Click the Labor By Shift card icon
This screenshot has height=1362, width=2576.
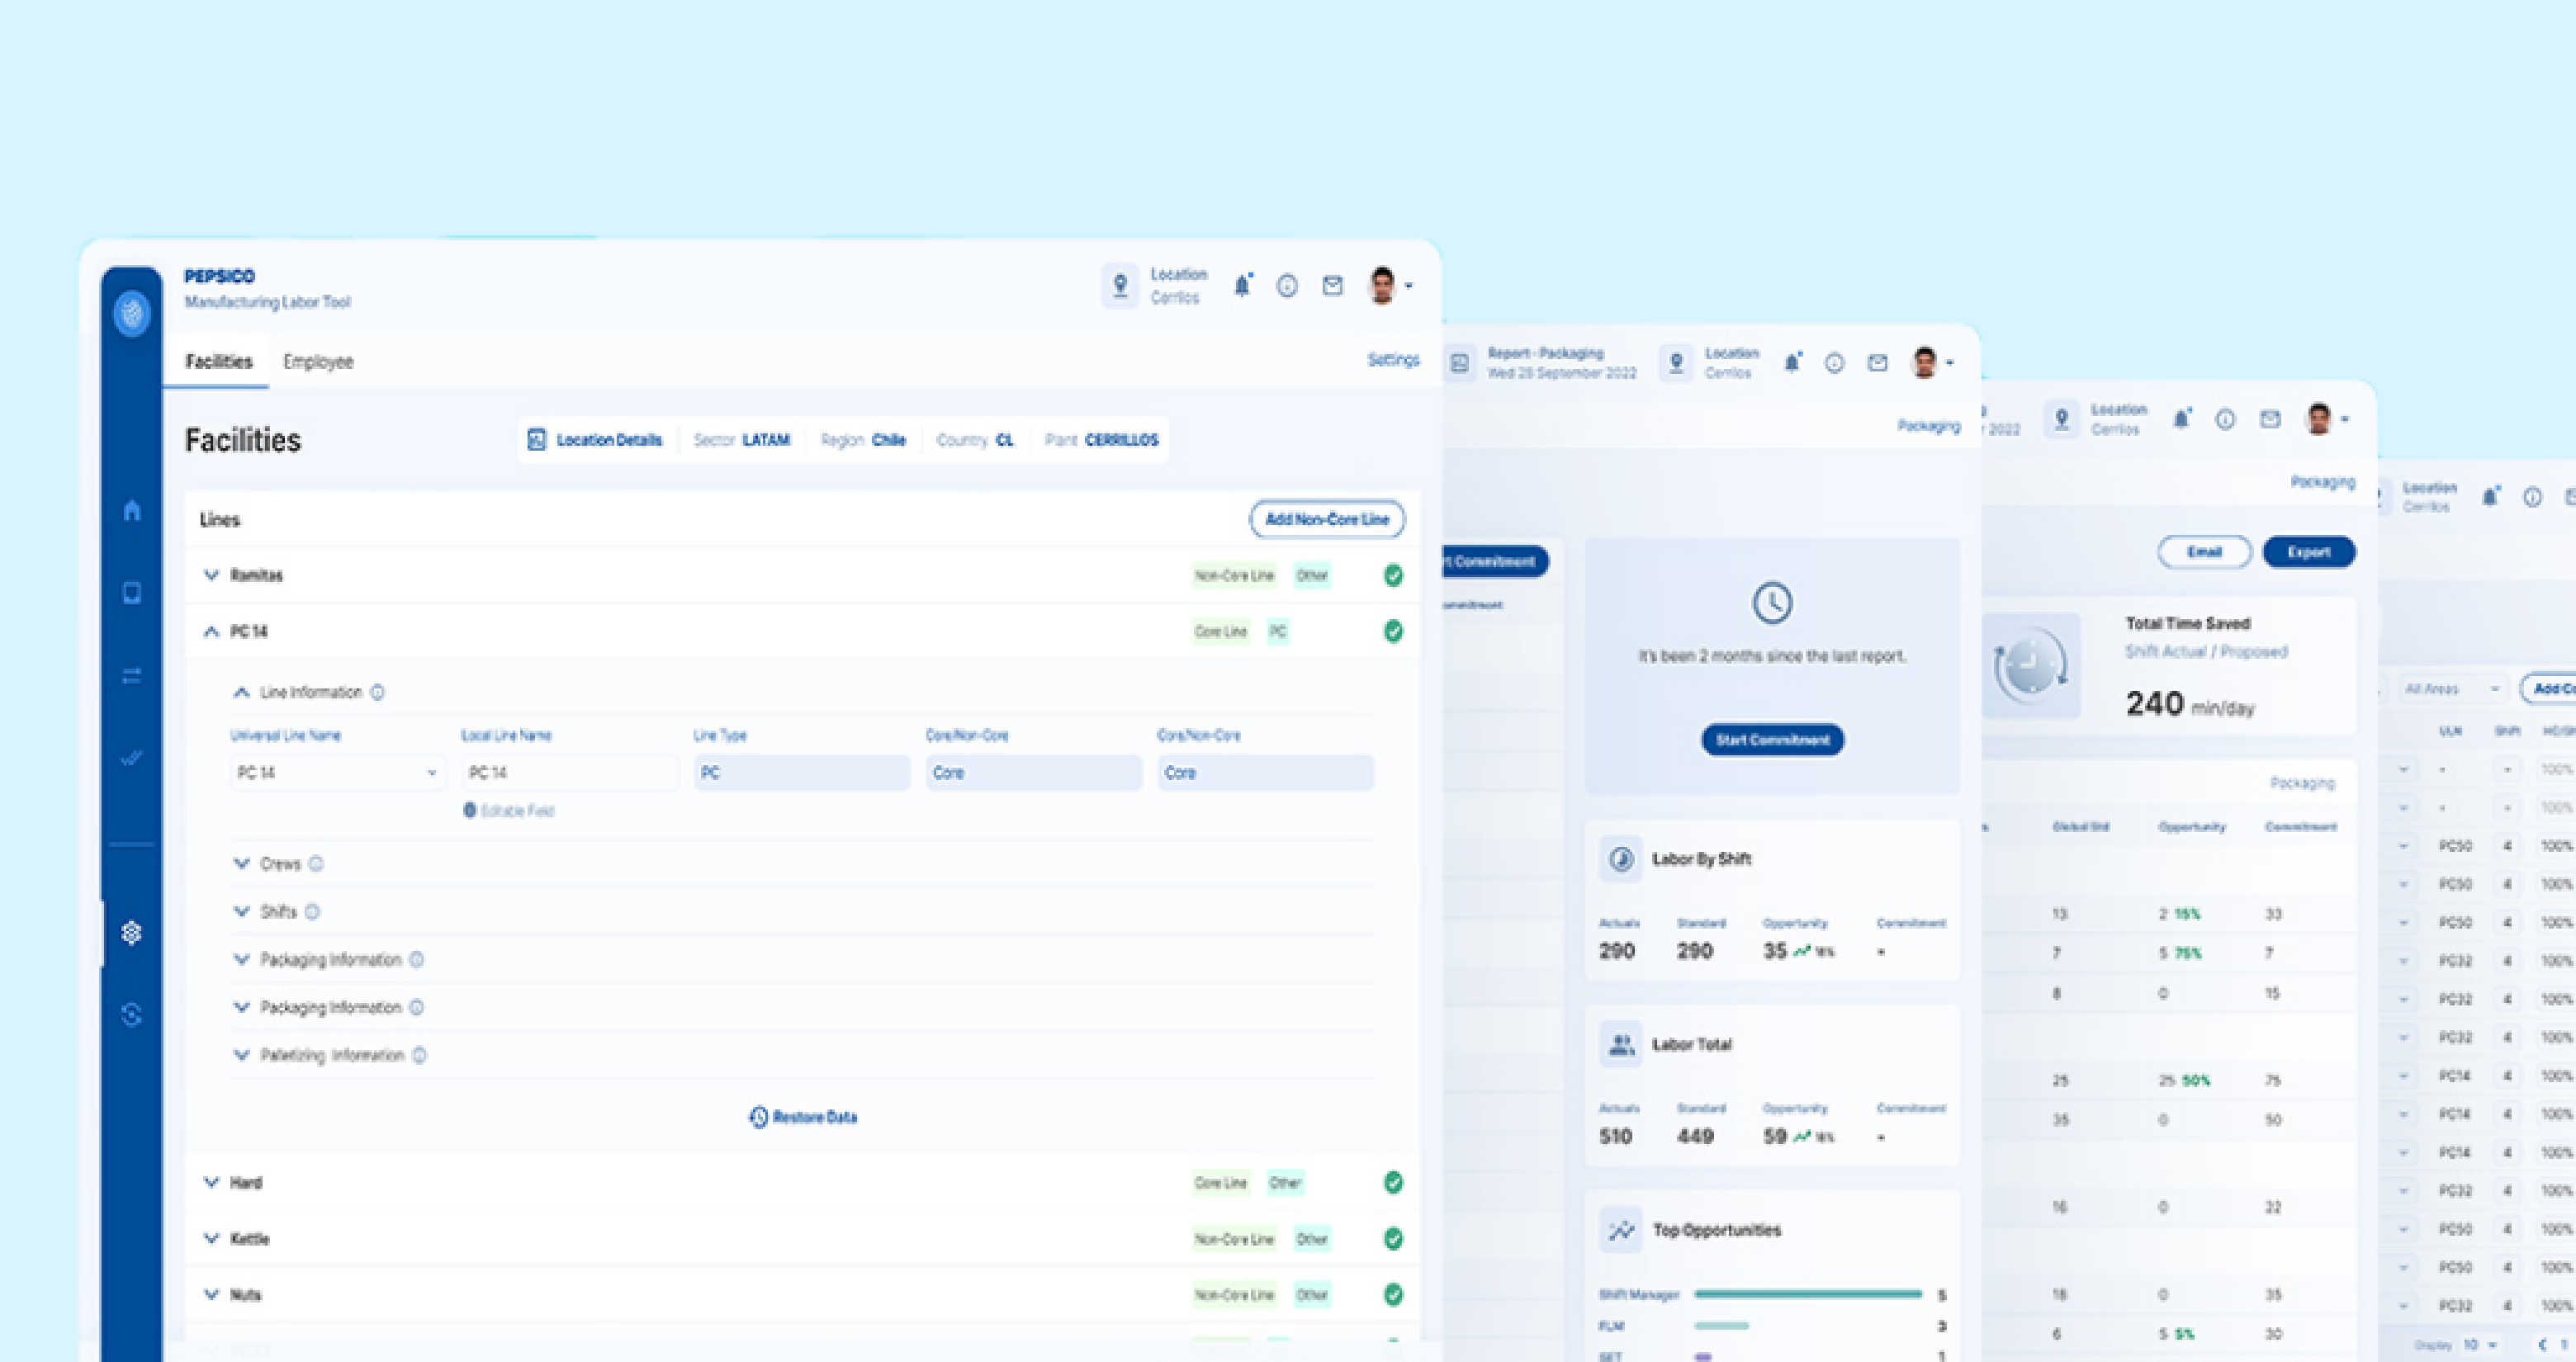(x=1620, y=859)
